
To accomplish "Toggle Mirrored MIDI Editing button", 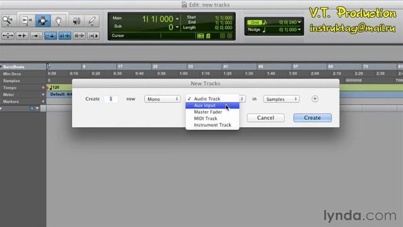I will click(37, 35).
